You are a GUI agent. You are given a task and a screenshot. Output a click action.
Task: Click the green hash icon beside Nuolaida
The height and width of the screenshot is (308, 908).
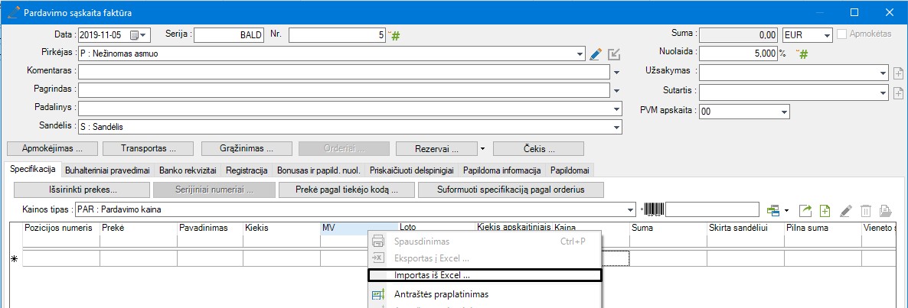coord(802,54)
